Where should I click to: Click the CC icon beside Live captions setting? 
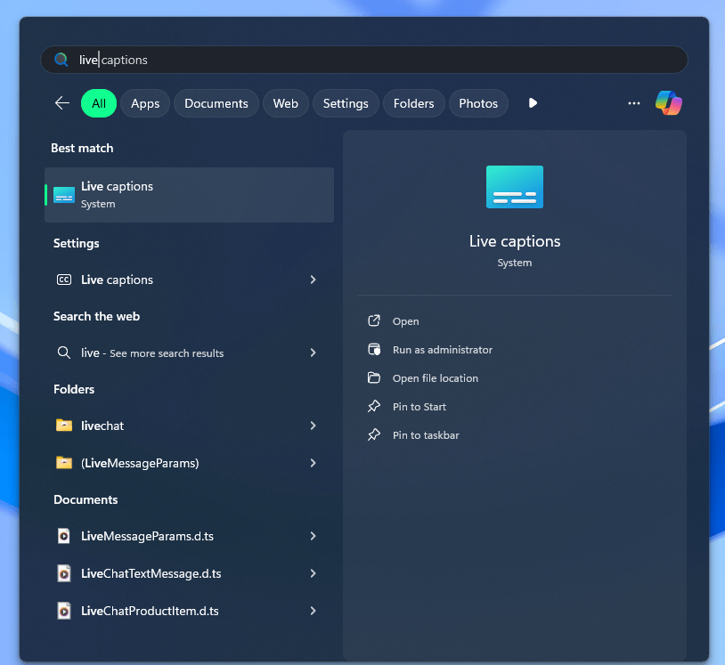coord(64,280)
